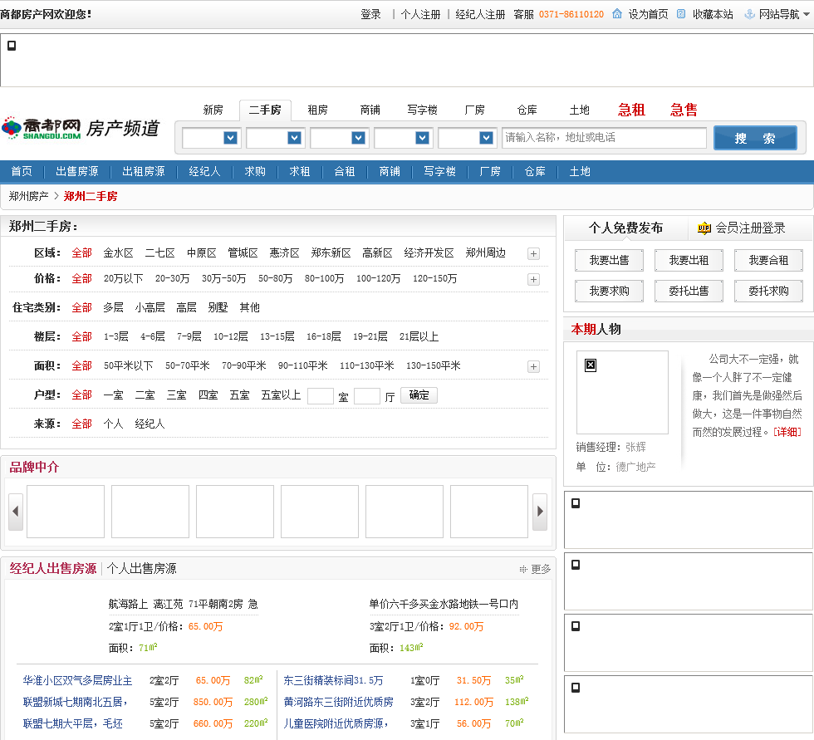This screenshot has width=814, height=740.
Task: Click the Shangdu.com logo
Action: point(42,128)
